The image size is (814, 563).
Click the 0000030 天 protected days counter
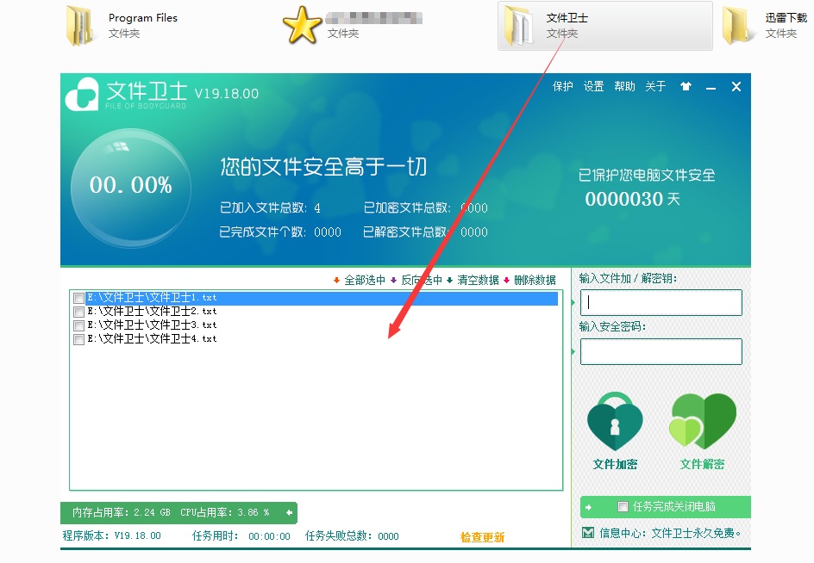pos(632,199)
